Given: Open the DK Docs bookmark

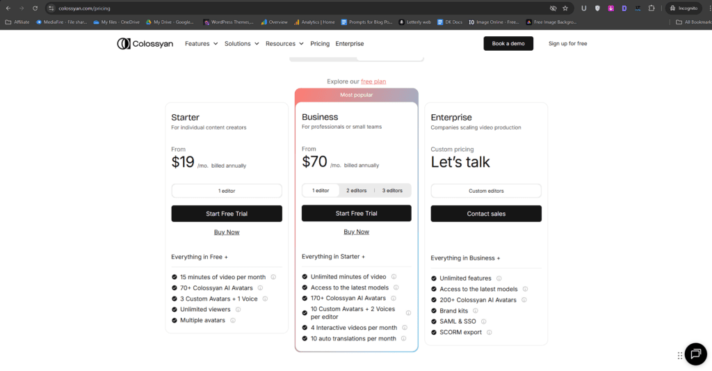Looking at the screenshot, I should pos(450,22).
